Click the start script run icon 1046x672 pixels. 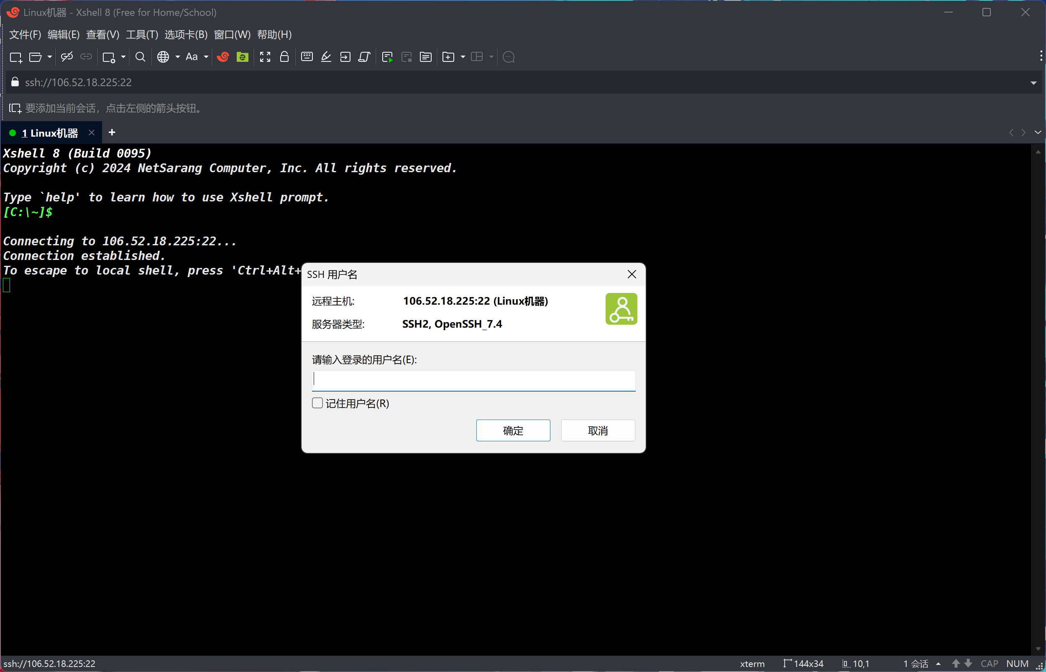click(387, 57)
